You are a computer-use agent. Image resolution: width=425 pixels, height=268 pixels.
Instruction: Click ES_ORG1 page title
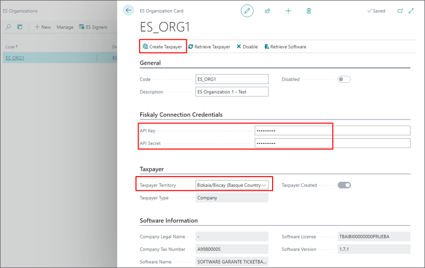(x=165, y=27)
